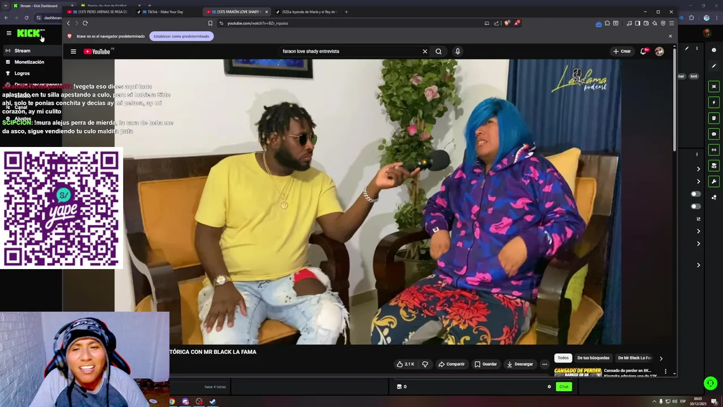Screen dimensions: 723x407
Task: Click the green Chat button in Kick
Action: click(564, 387)
